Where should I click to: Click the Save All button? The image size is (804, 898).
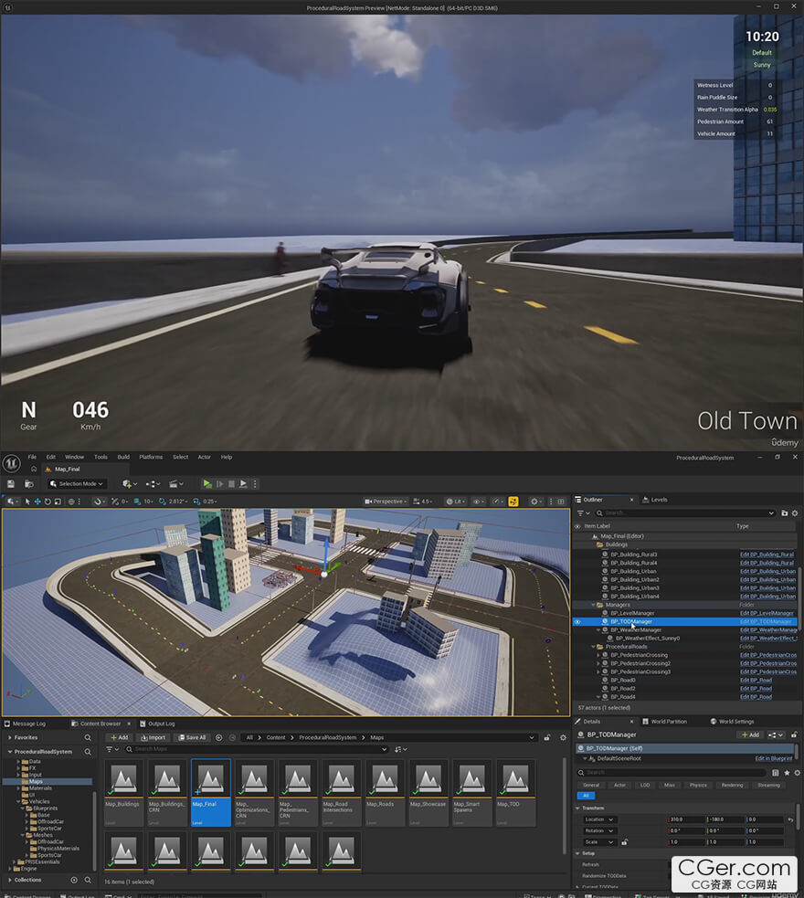tap(192, 737)
